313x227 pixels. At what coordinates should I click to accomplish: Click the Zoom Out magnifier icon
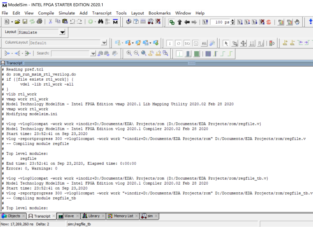click(136, 53)
